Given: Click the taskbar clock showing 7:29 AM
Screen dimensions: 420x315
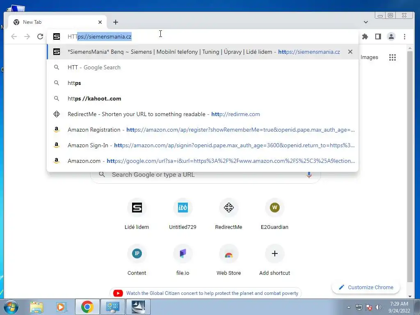Looking at the screenshot, I should click(x=399, y=307).
